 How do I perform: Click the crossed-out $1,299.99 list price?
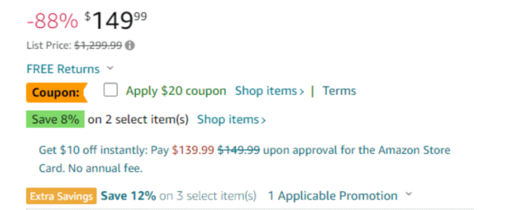click(98, 45)
